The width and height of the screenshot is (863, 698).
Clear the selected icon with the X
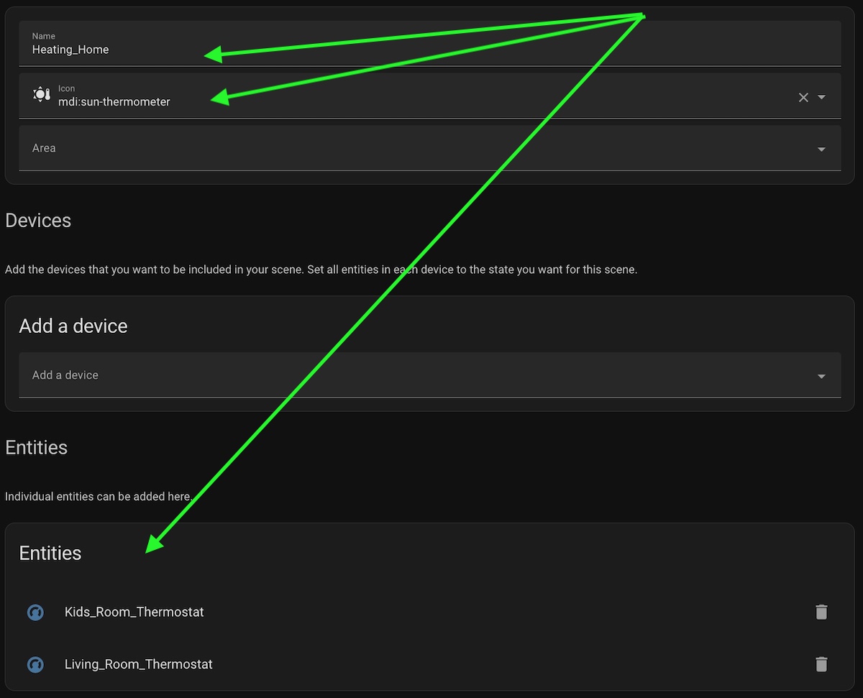(803, 98)
